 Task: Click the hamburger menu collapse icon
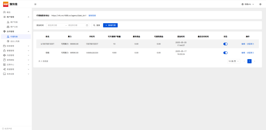35,4
